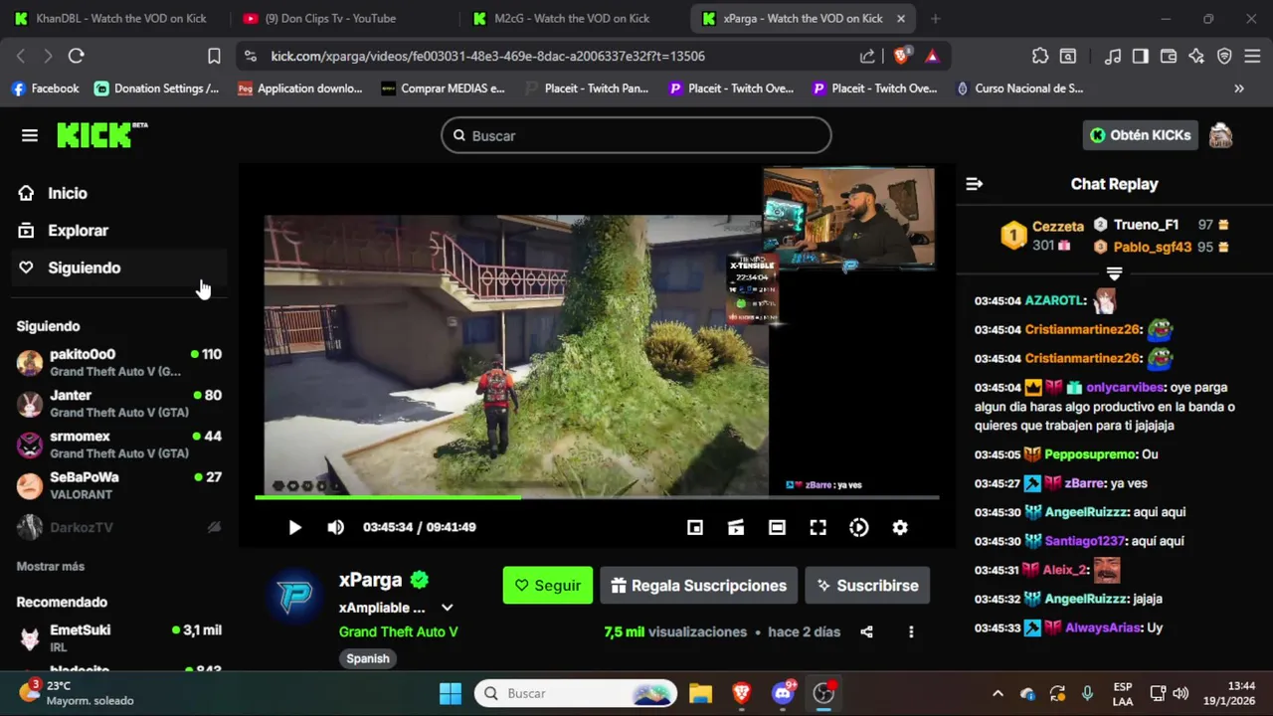
Task: Open File Explorer from the taskbar
Action: (701, 693)
